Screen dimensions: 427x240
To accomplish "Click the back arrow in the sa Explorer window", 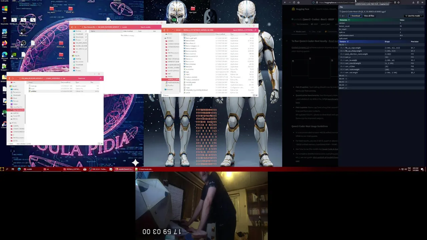I will click(x=9, y=78).
